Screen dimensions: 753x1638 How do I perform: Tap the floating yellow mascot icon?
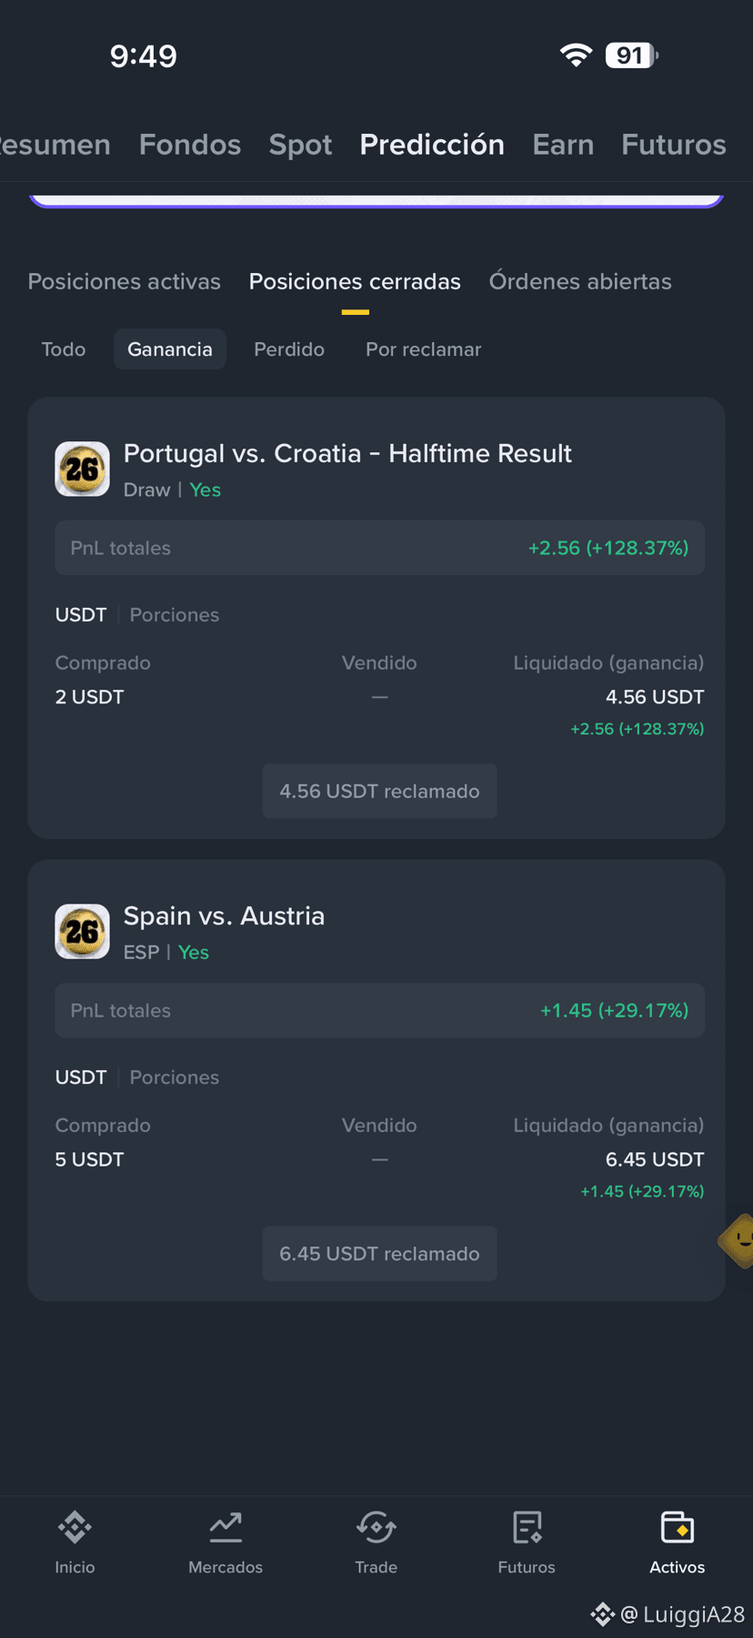tap(738, 1239)
